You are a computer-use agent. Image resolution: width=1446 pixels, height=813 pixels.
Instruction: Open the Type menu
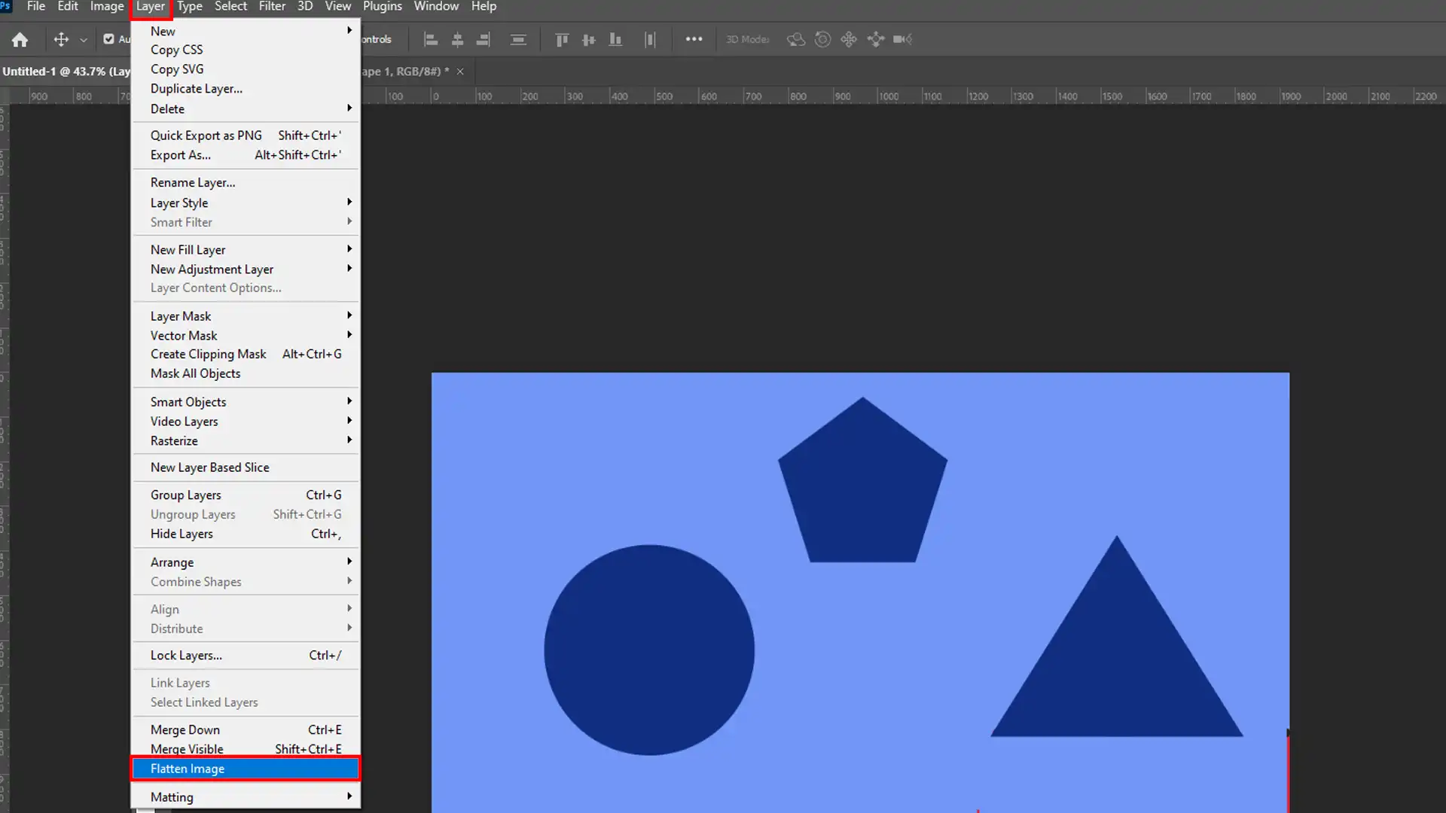click(x=190, y=7)
